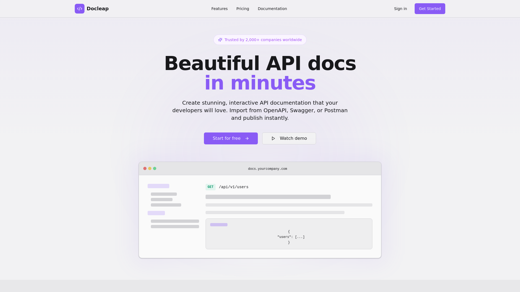Click the Trusted by 2,000+ companies badge
520x292 pixels.
click(x=260, y=40)
